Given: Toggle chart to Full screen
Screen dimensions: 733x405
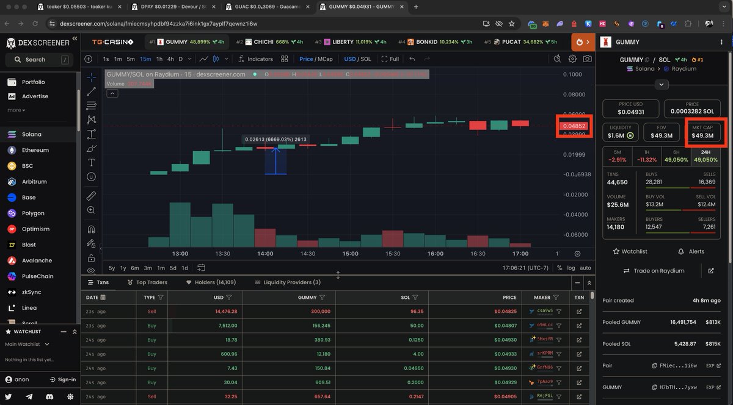Looking at the screenshot, I should click(390, 59).
